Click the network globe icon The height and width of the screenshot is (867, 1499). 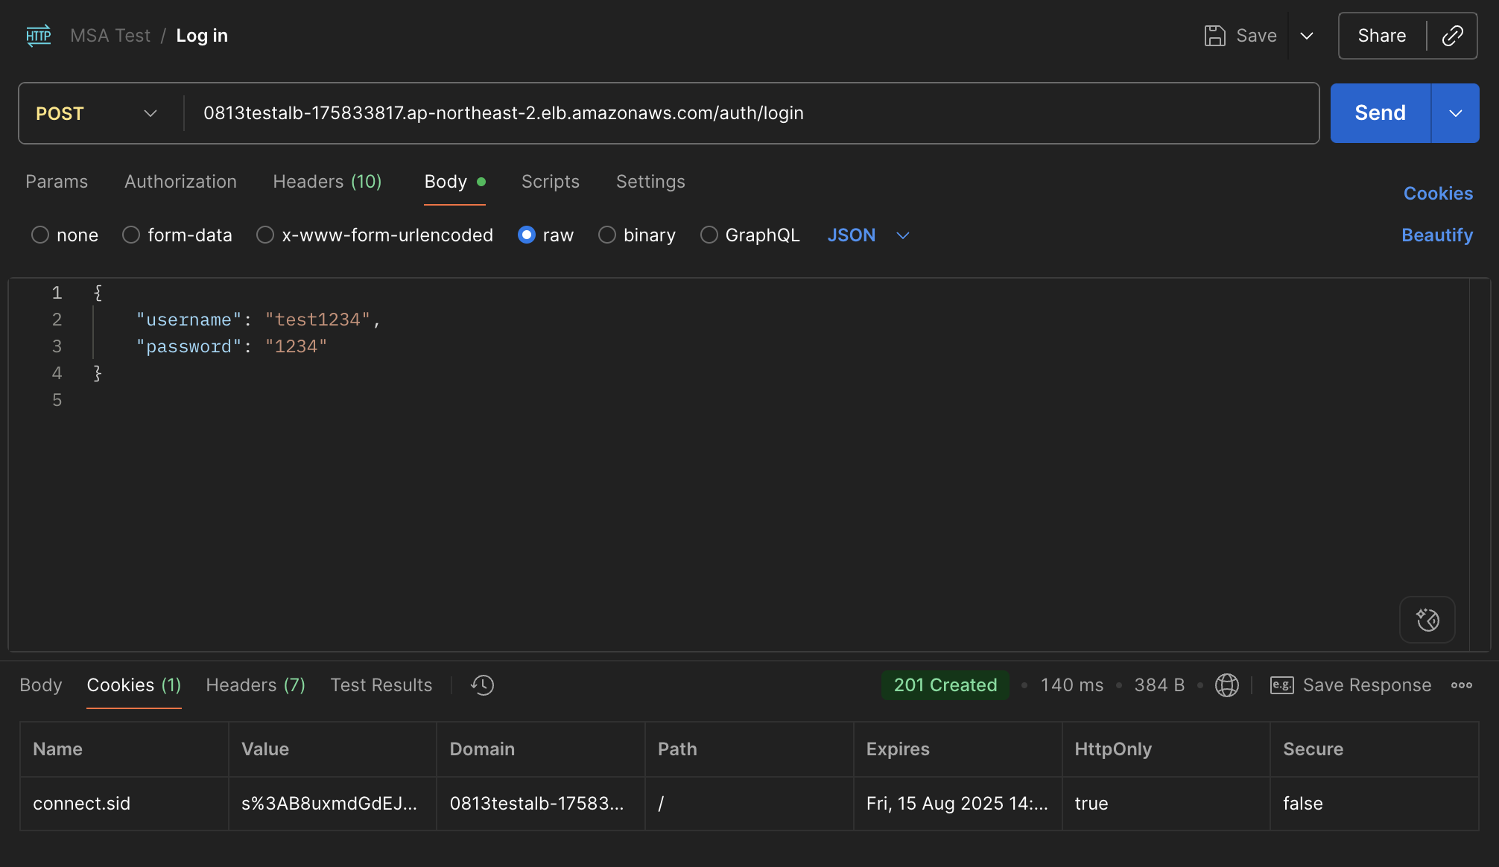[x=1226, y=685]
